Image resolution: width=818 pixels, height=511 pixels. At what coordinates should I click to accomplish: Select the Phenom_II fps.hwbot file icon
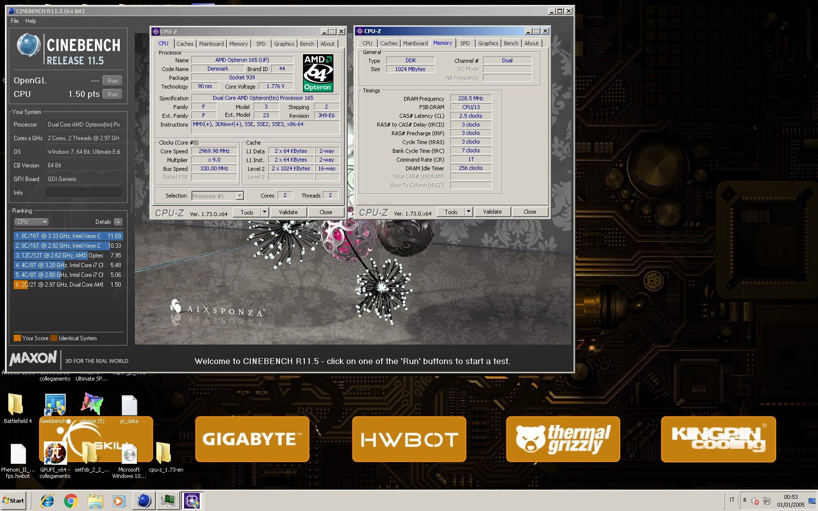tap(18, 454)
